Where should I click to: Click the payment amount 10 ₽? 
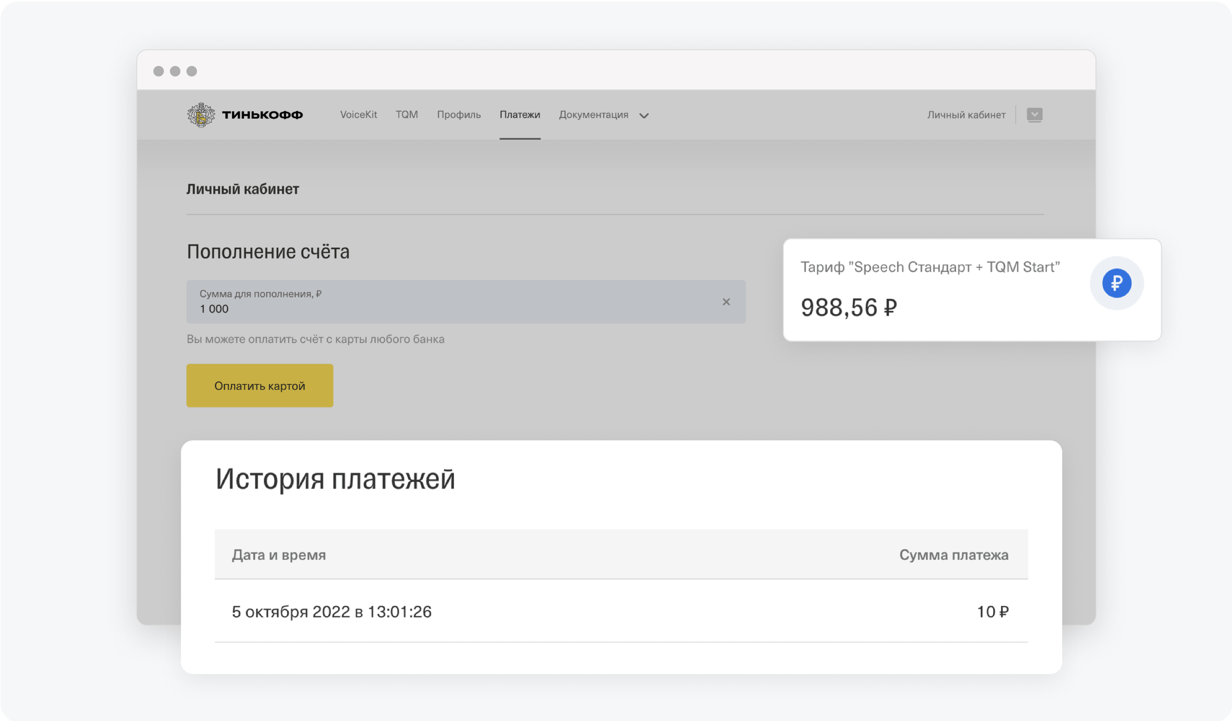click(992, 612)
